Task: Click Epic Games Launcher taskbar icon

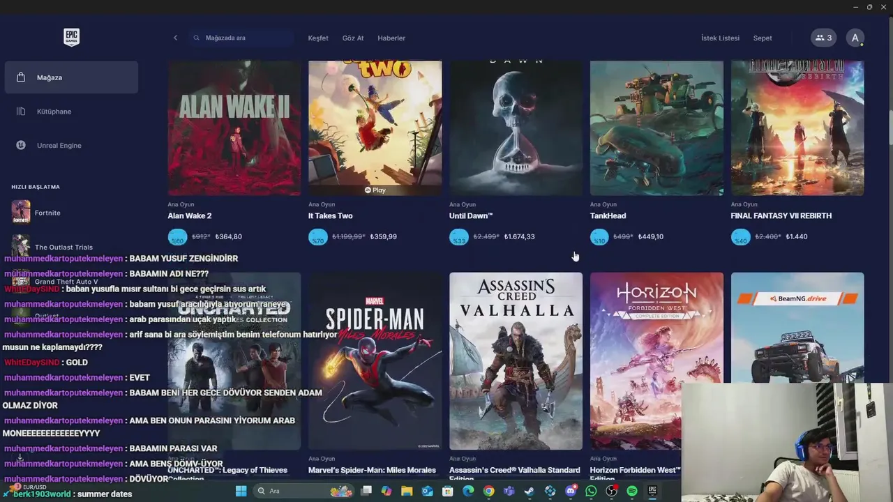Action: tap(652, 491)
